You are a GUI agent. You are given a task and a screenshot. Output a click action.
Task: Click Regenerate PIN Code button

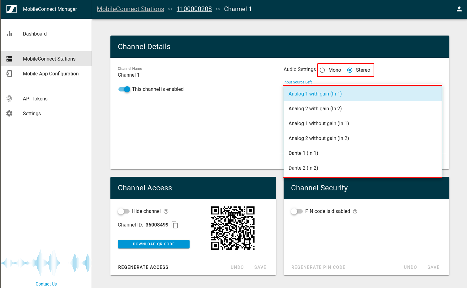click(318, 267)
